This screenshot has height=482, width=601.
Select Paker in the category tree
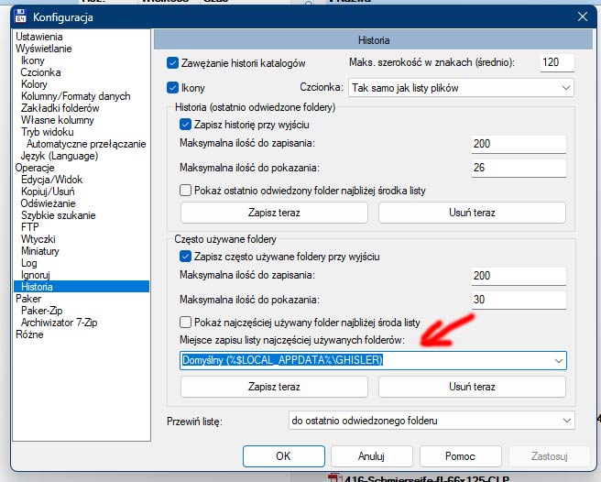point(28,299)
